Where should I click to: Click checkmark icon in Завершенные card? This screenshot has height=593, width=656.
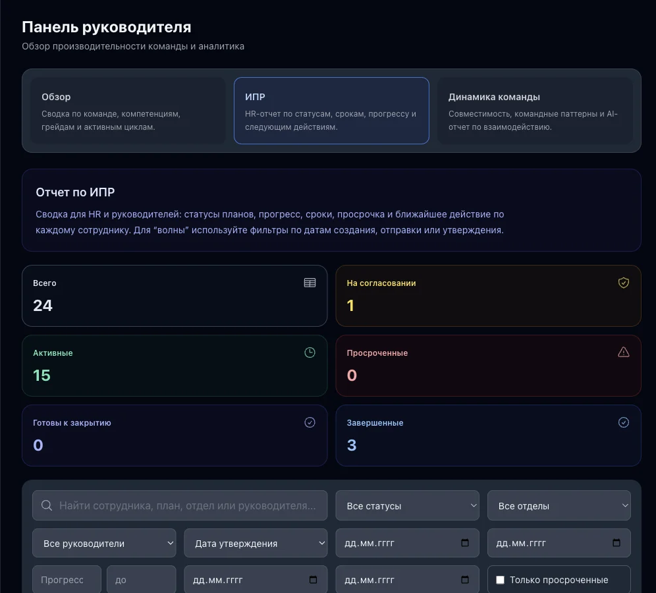623,422
